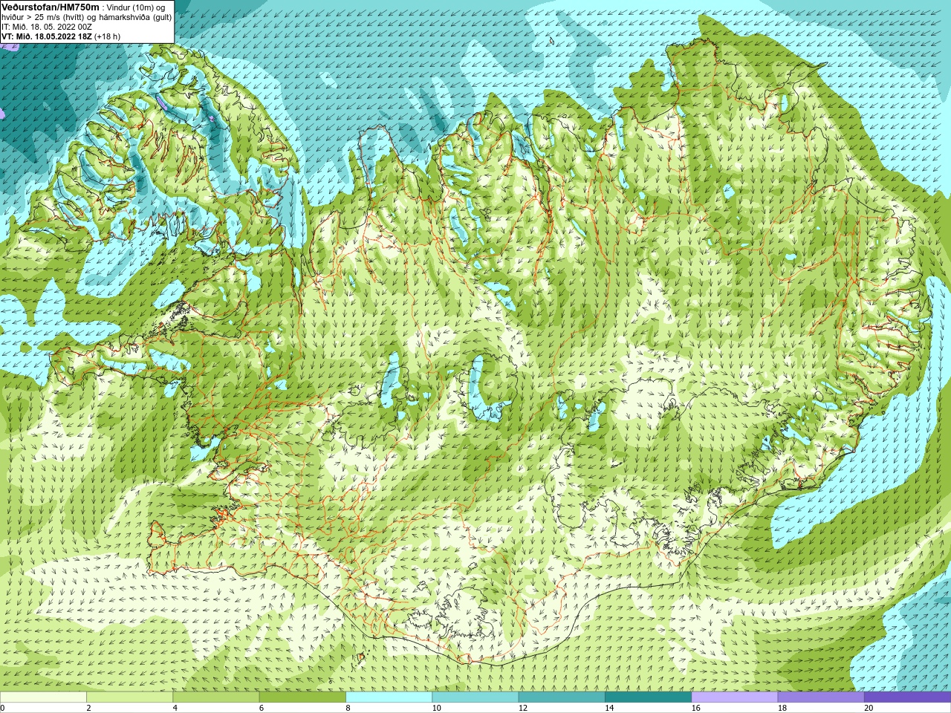Click the legend scale label '18'
Viewport: 951px width, 713px height.
tap(782, 708)
